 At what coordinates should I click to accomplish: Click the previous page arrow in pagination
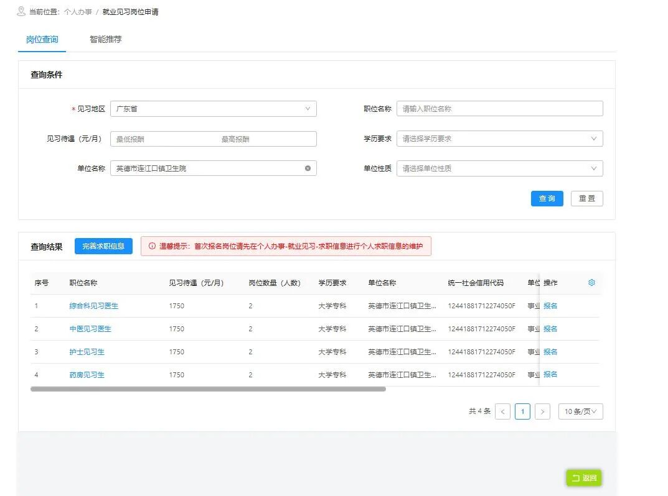tap(502, 411)
